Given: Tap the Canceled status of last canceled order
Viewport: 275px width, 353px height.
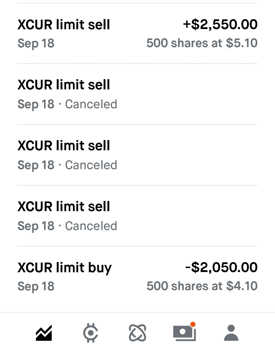Looking at the screenshot, I should tap(91, 226).
